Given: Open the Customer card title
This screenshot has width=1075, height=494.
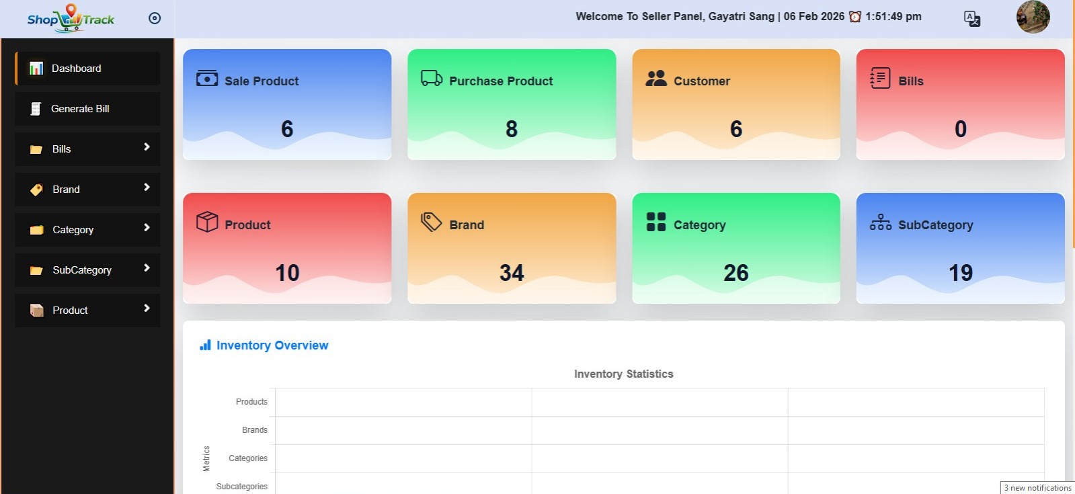Looking at the screenshot, I should tap(702, 81).
